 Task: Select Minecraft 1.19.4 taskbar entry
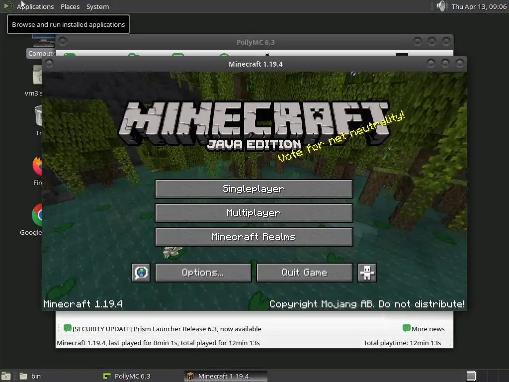tap(226, 376)
